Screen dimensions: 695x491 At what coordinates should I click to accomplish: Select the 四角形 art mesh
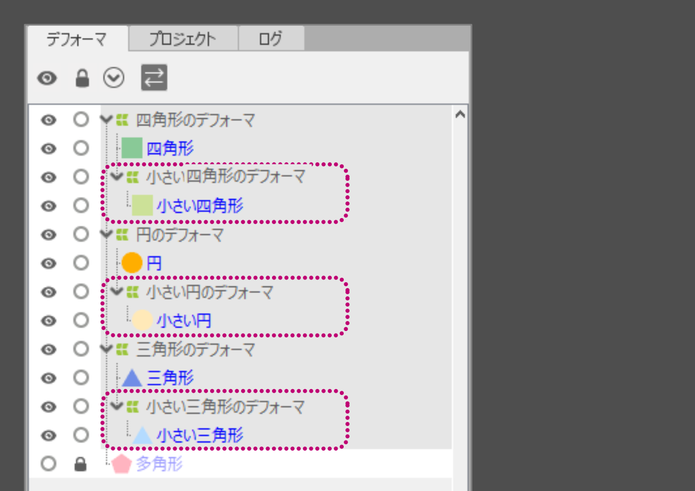(x=170, y=148)
